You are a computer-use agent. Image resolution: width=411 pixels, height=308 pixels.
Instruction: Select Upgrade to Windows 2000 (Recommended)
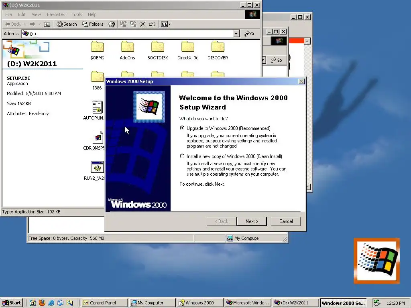pos(182,128)
